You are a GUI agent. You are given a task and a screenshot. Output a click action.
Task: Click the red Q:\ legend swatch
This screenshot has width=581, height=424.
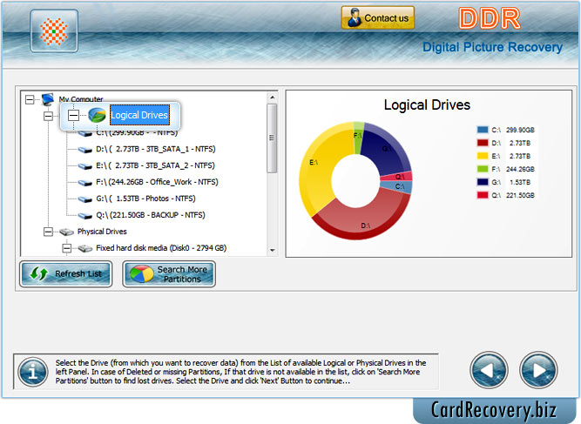click(x=483, y=195)
